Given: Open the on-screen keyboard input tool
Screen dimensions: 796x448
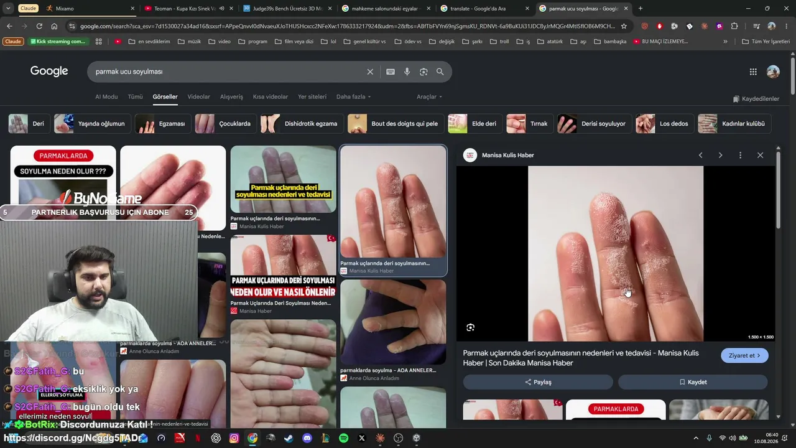Looking at the screenshot, I should coord(391,72).
